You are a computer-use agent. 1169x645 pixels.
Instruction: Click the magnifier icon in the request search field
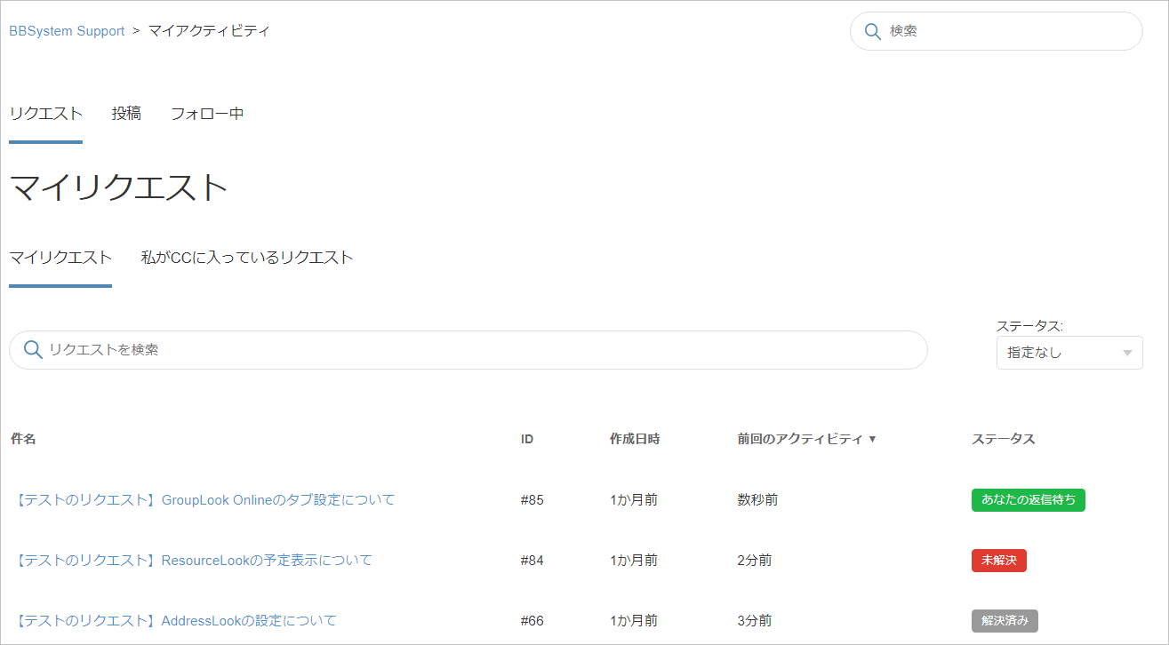33,350
